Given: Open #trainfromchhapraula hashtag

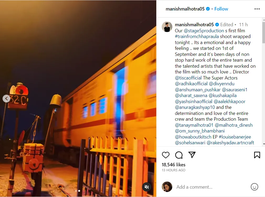Looking at the screenshot, I should pos(197,37).
